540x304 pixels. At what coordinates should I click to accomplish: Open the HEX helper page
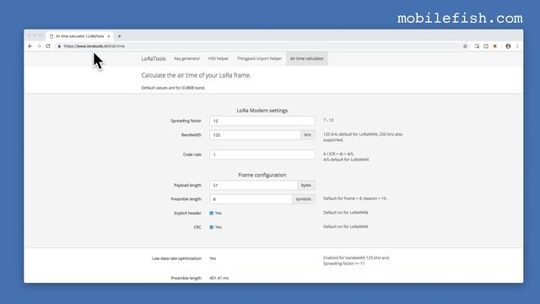tap(219, 58)
